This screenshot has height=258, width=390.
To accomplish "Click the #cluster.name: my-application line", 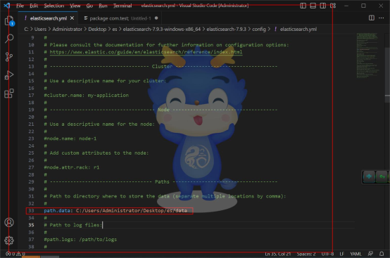I will point(87,95).
